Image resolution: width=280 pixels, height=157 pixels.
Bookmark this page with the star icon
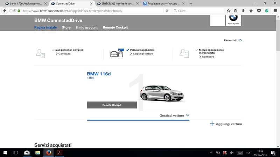point(229,11)
